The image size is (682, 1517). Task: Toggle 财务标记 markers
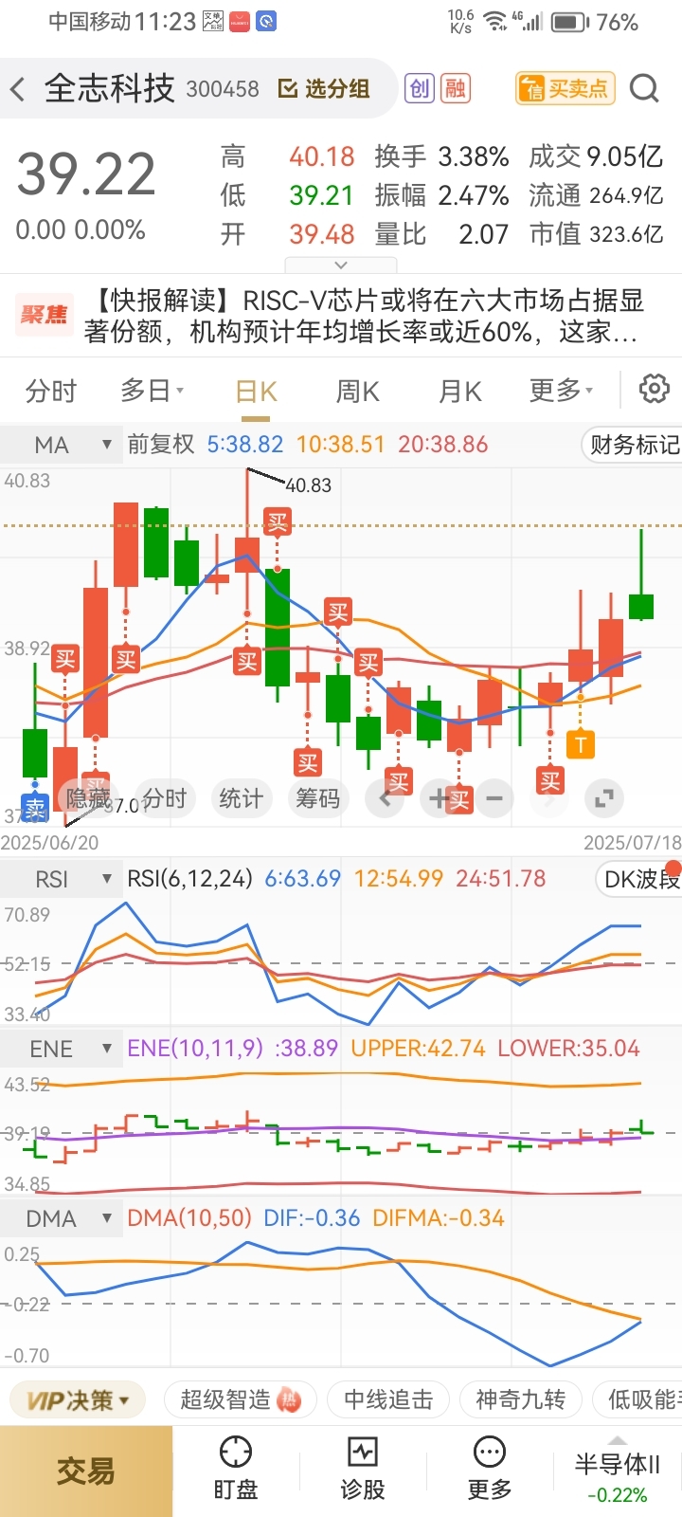coord(633,444)
